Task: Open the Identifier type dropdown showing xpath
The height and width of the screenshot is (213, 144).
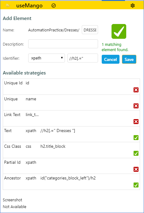Action: (x=47, y=58)
